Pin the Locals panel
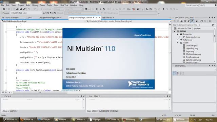The height and width of the screenshot is (122, 217). [x=81, y=96]
